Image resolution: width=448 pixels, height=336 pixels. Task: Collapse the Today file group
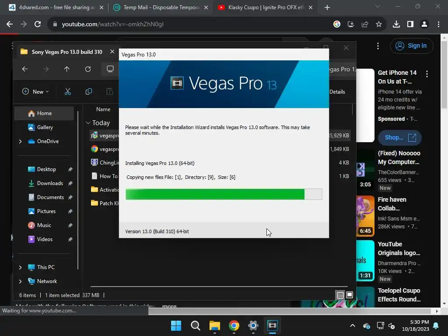click(x=88, y=123)
